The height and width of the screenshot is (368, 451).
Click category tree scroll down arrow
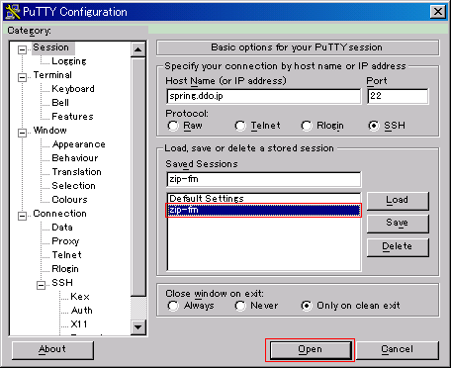tap(137, 327)
